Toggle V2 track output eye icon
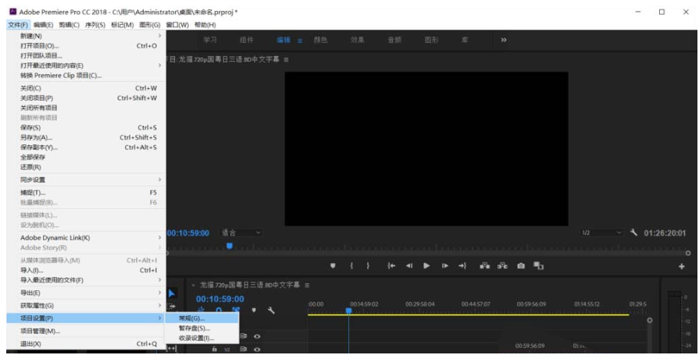 click(x=257, y=350)
